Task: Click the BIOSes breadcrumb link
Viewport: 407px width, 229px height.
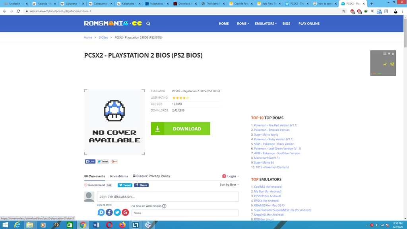Action: [x=103, y=37]
